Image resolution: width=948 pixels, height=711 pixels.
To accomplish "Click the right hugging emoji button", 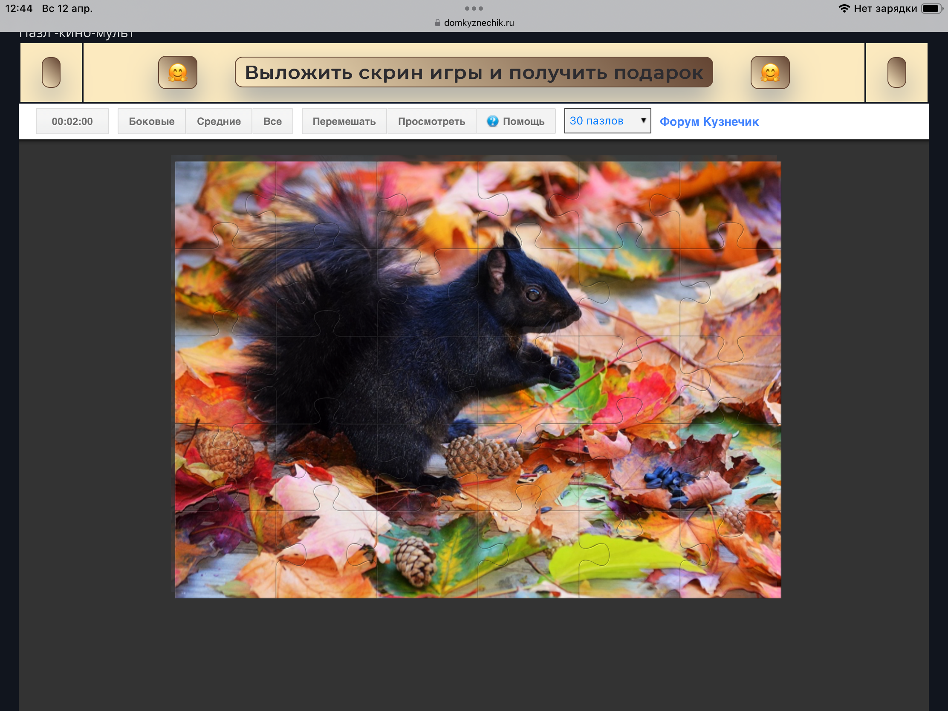I will tap(770, 72).
